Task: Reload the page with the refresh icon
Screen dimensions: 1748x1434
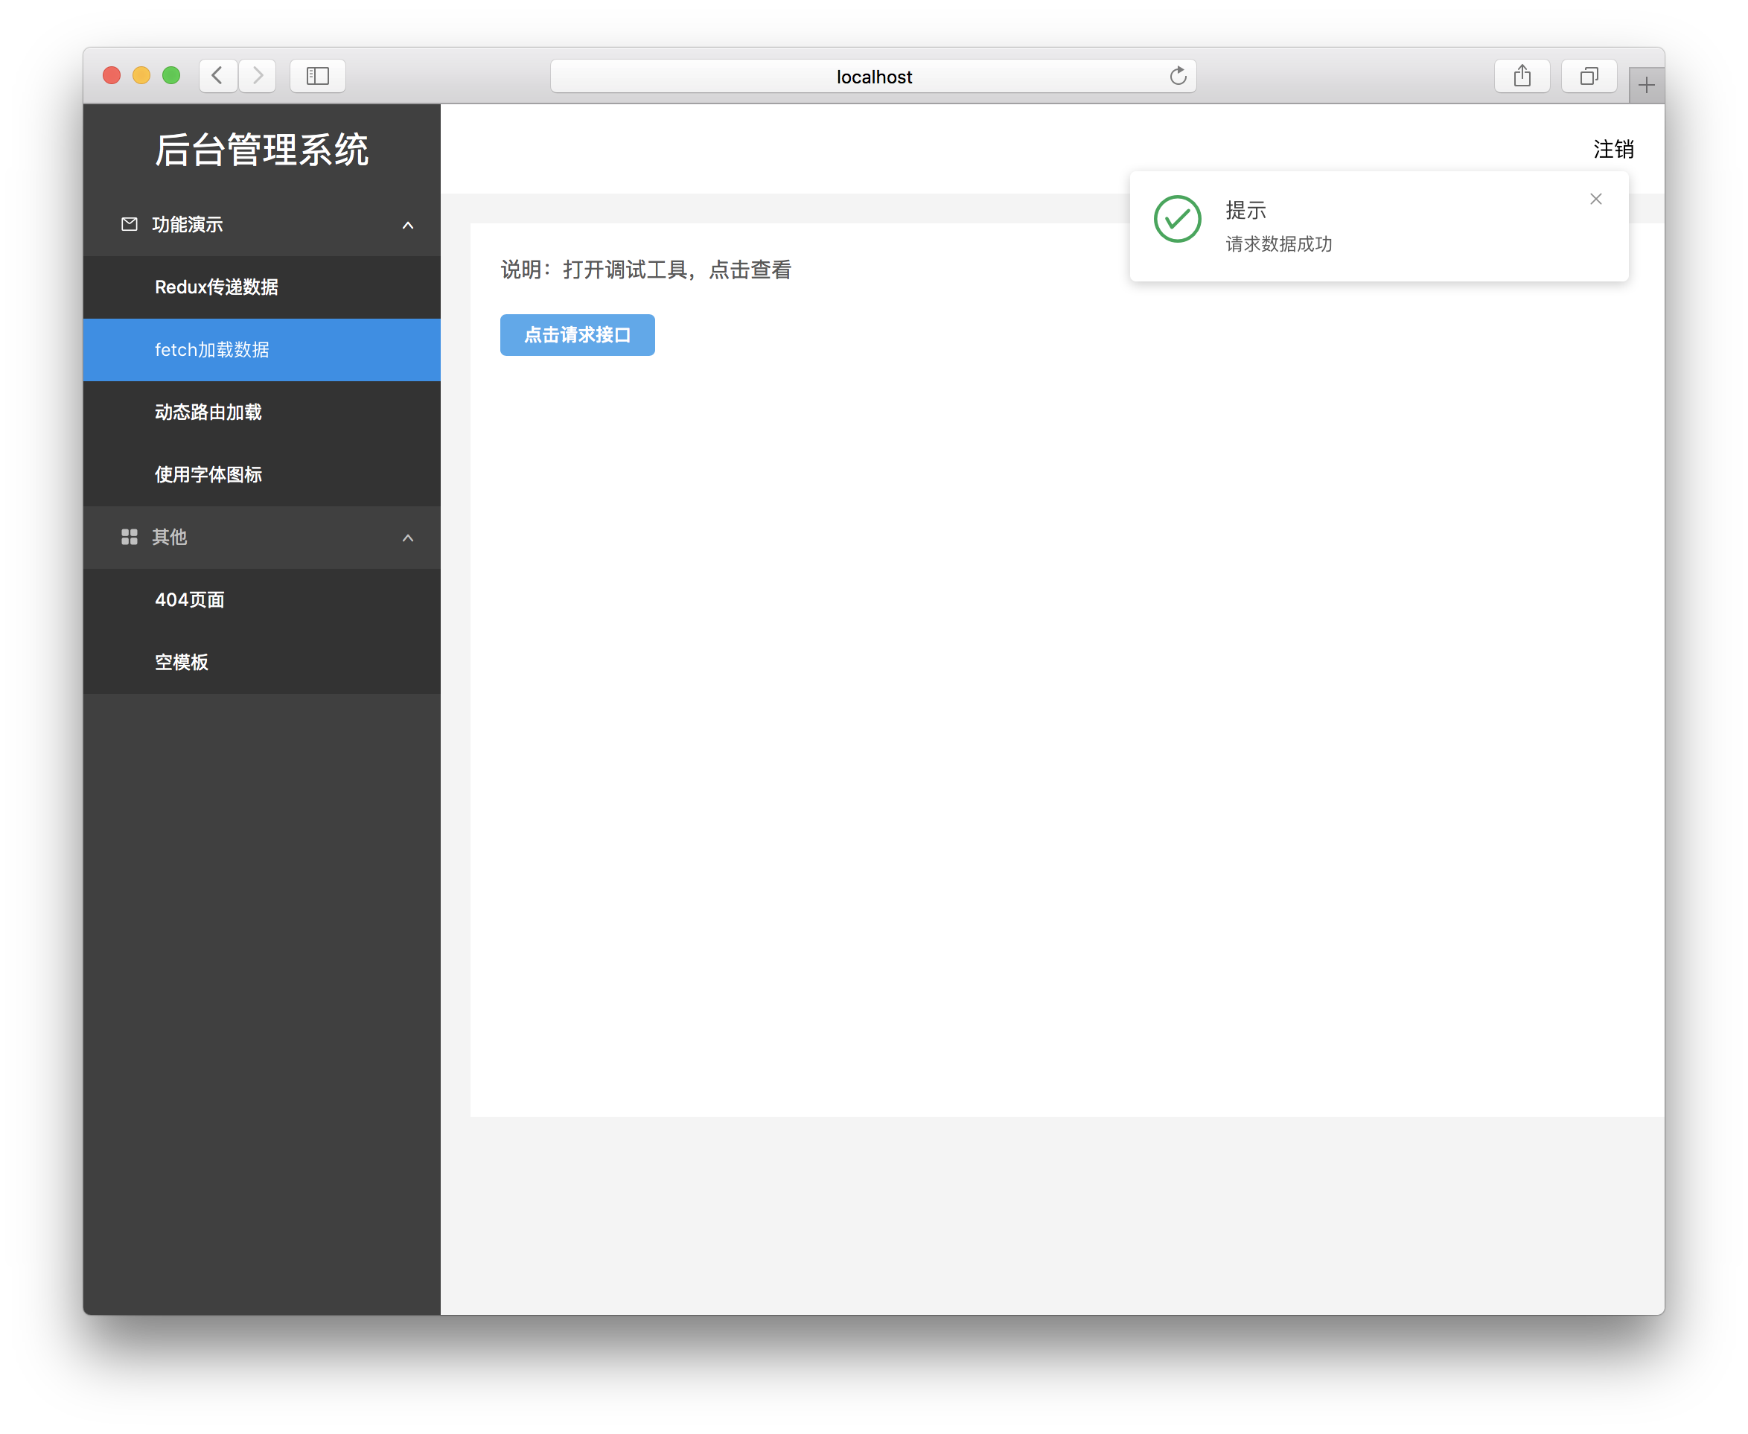Action: (x=1177, y=77)
